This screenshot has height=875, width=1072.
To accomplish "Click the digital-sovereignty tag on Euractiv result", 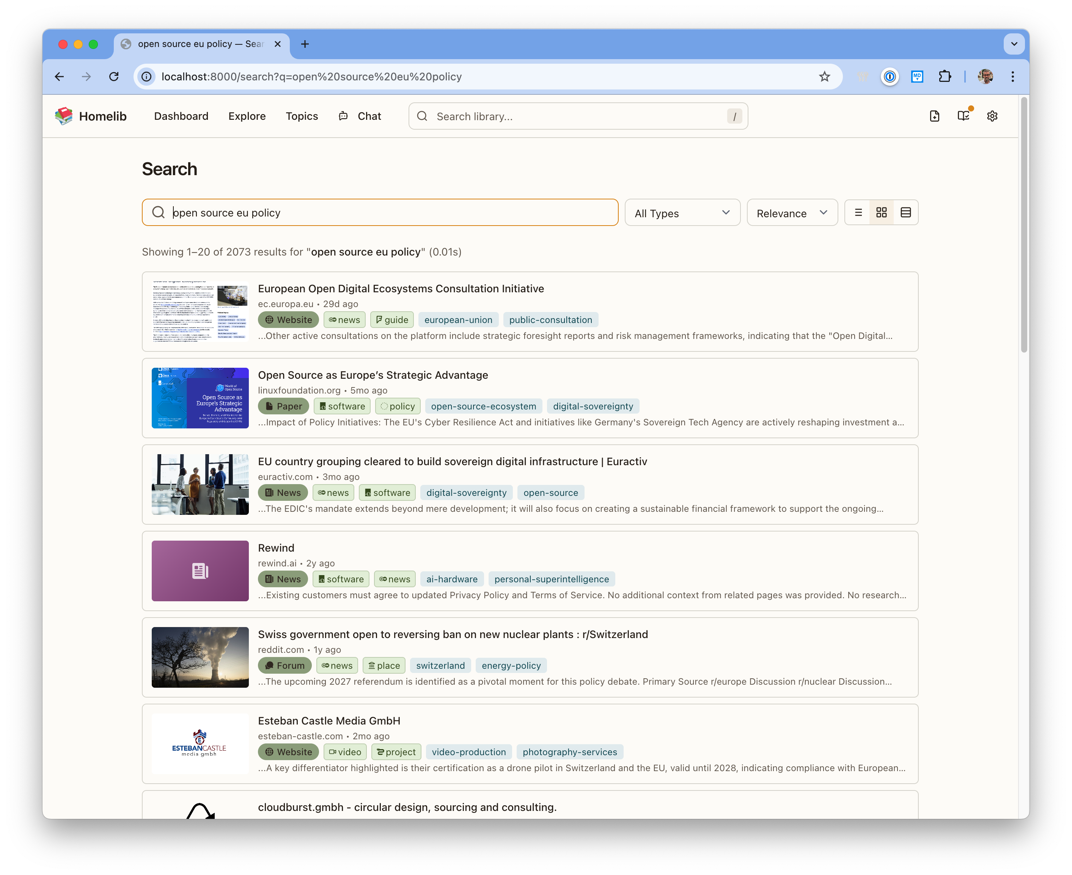I will [x=466, y=493].
